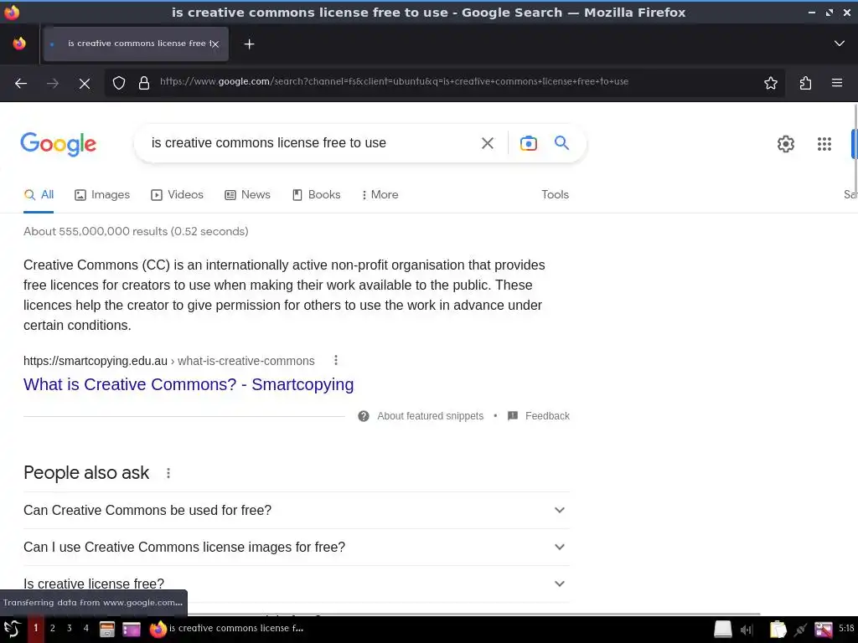Switch to the Books results tab

point(316,194)
